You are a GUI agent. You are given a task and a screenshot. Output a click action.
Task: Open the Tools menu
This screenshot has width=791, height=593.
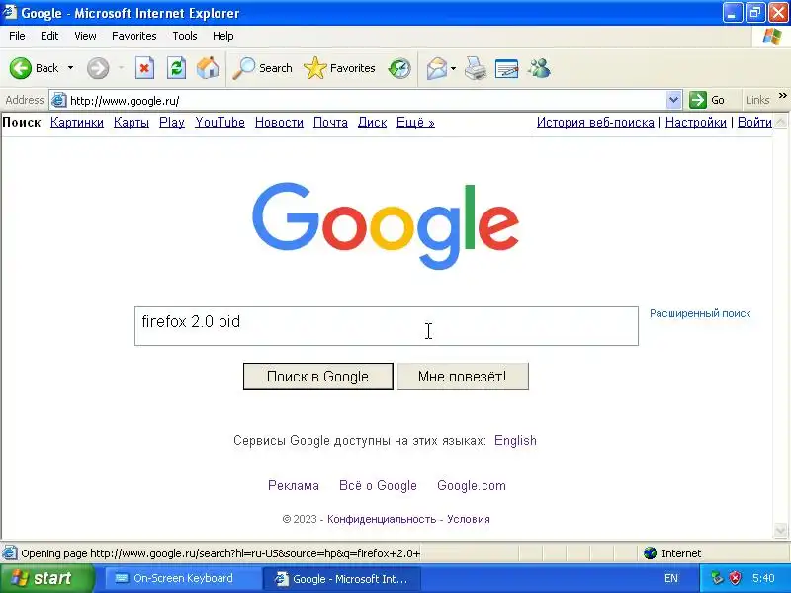click(185, 36)
